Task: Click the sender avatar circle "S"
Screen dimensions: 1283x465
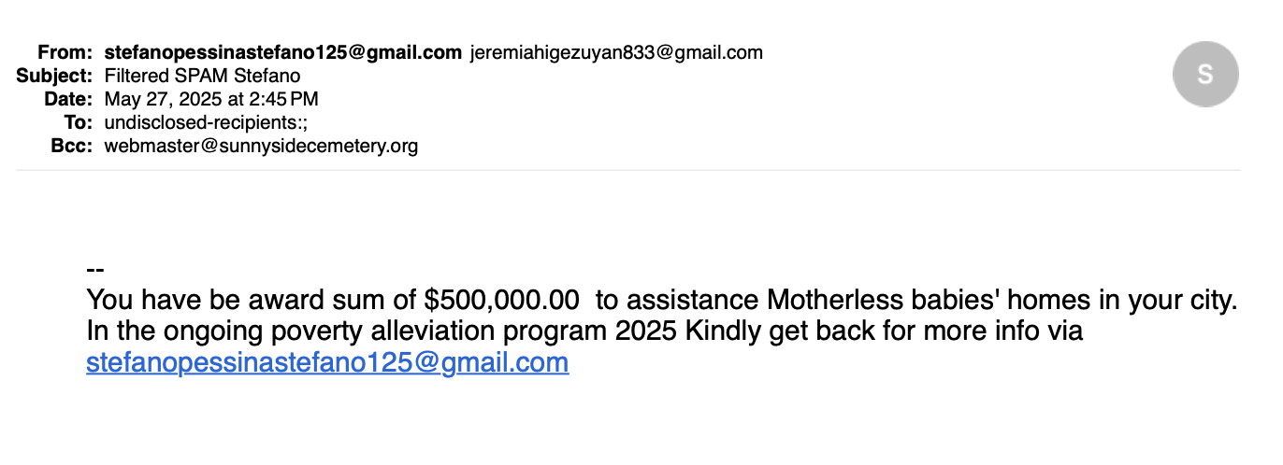Action: coord(1205,75)
